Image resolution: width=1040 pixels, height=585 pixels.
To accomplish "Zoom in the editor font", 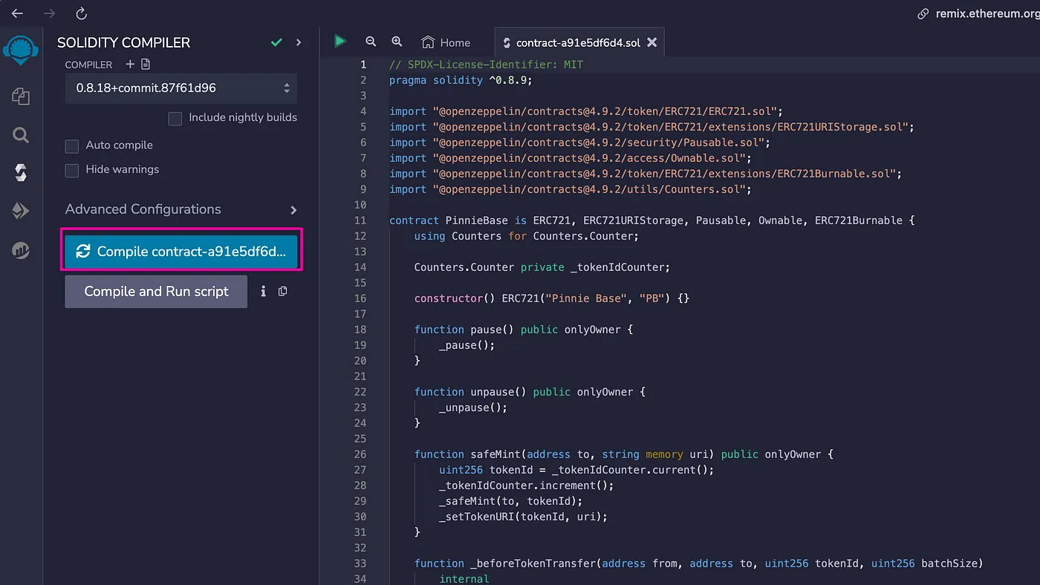I will pyautogui.click(x=397, y=42).
